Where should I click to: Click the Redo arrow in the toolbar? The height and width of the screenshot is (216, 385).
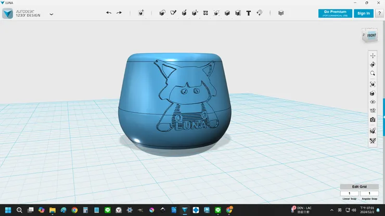[x=119, y=13]
